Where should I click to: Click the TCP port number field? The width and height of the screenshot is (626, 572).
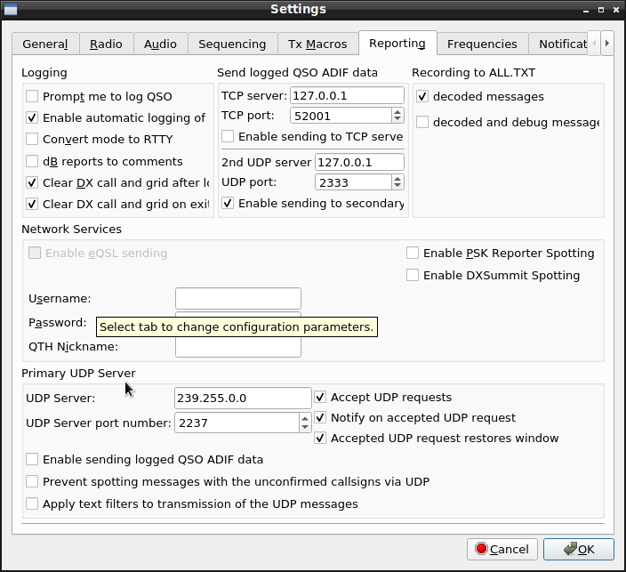pos(341,116)
